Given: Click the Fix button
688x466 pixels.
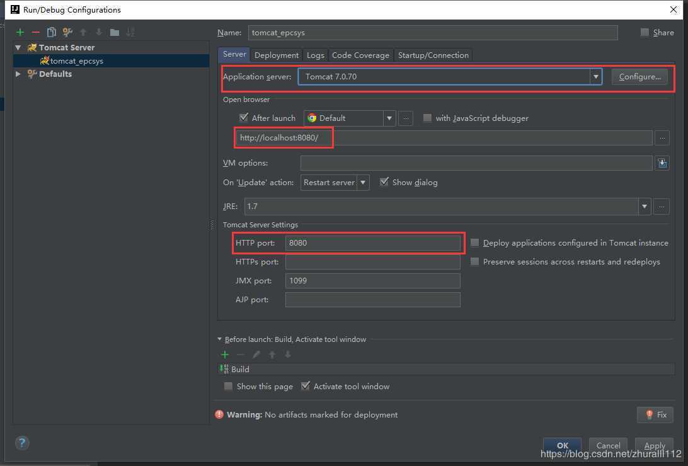Looking at the screenshot, I should (x=655, y=415).
